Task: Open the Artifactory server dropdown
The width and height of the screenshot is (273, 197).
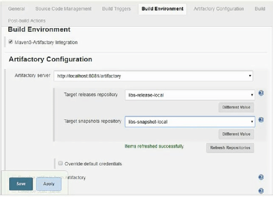Action: [153, 76]
